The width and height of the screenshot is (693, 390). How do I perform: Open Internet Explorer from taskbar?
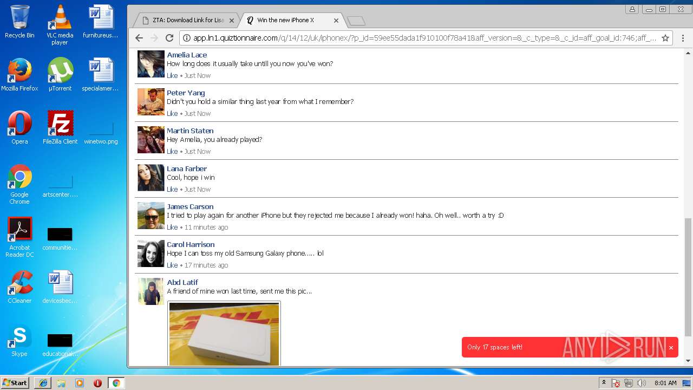(43, 383)
